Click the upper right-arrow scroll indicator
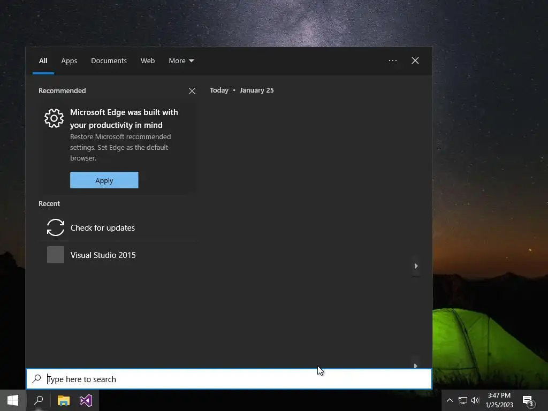Image resolution: width=548 pixels, height=411 pixels. click(x=416, y=266)
